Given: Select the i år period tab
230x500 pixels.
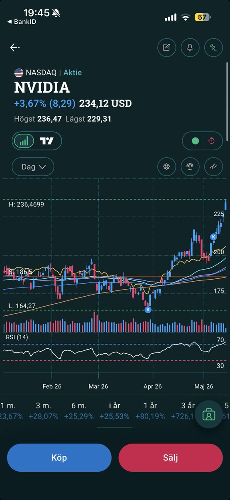Looking at the screenshot, I should tap(115, 410).
